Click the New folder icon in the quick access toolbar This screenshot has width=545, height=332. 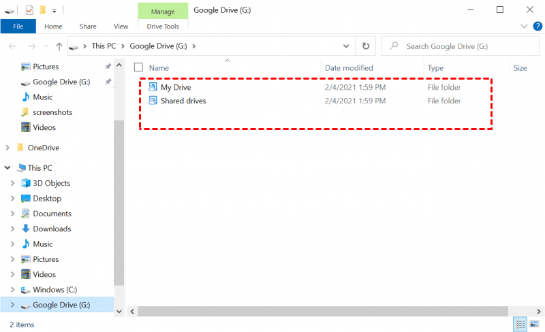(43, 10)
